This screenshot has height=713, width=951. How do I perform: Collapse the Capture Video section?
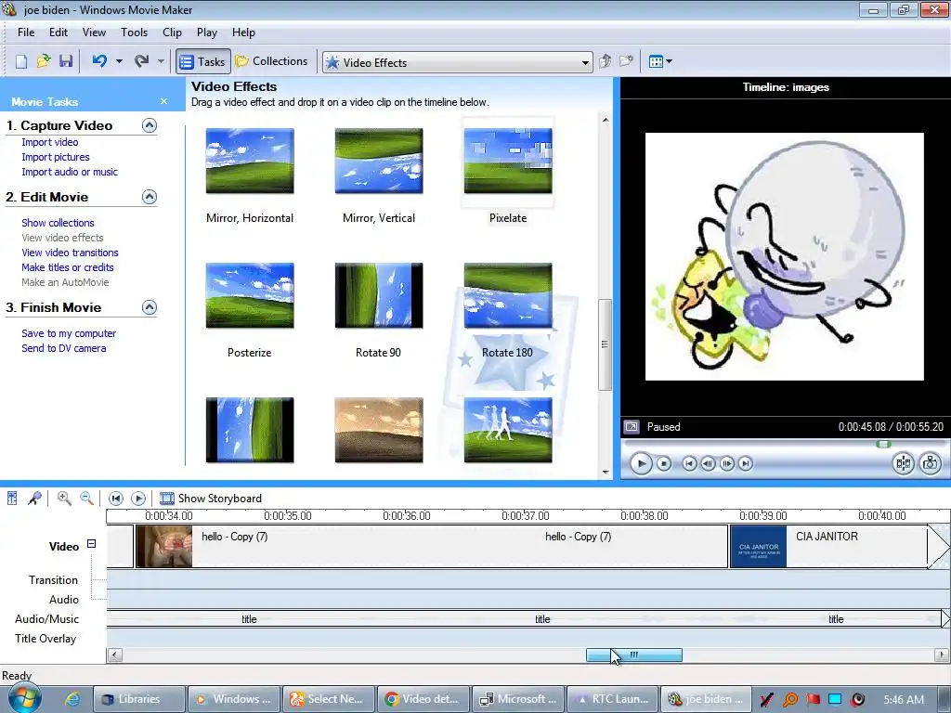150,125
